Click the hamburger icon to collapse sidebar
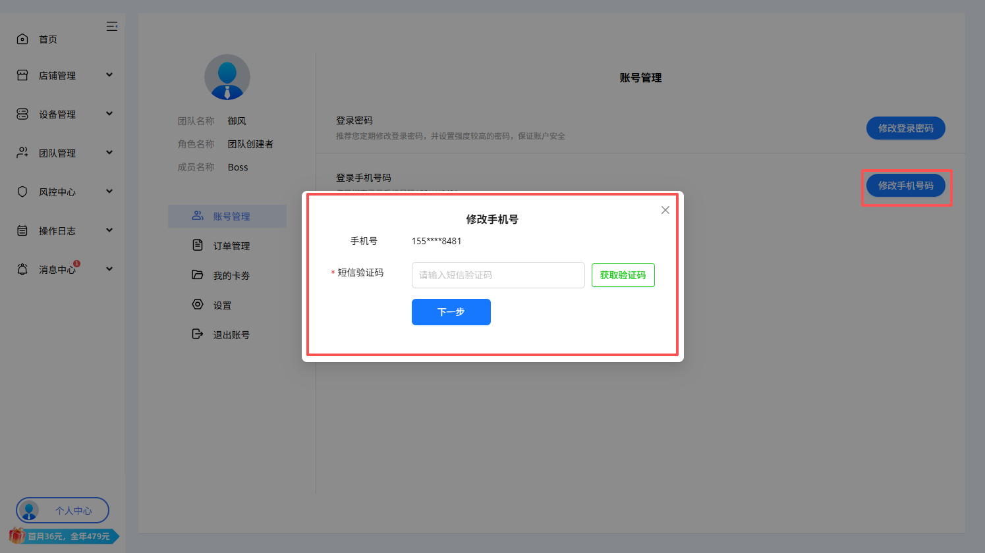Image resolution: width=985 pixels, height=553 pixels. coord(112,26)
